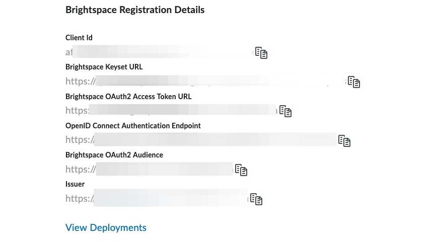
Task: Click the Issuer URL value
Action: [x=157, y=199]
